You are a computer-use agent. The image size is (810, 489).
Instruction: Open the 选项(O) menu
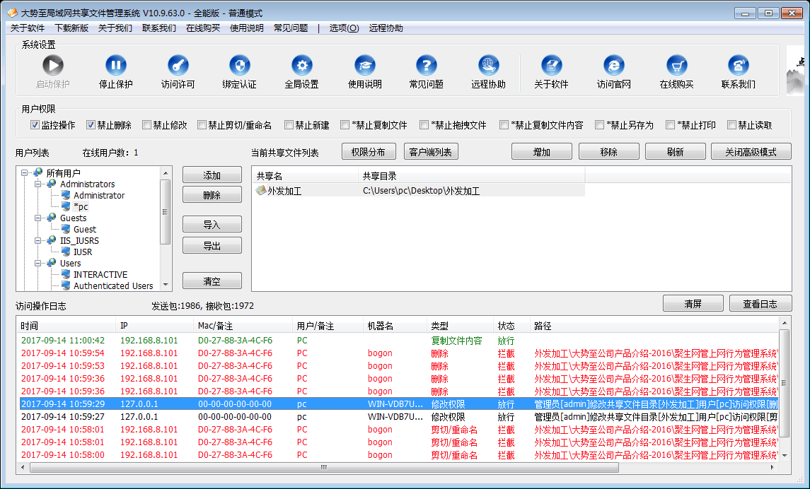(344, 28)
